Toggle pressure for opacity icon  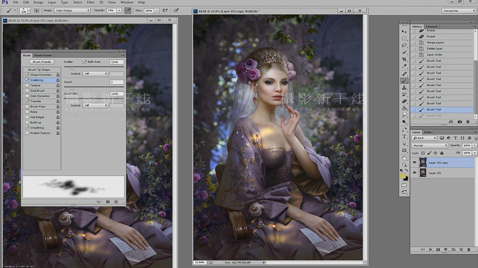pos(128,10)
